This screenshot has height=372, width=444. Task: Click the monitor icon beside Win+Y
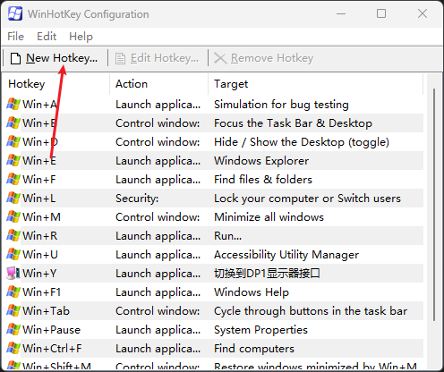point(13,274)
